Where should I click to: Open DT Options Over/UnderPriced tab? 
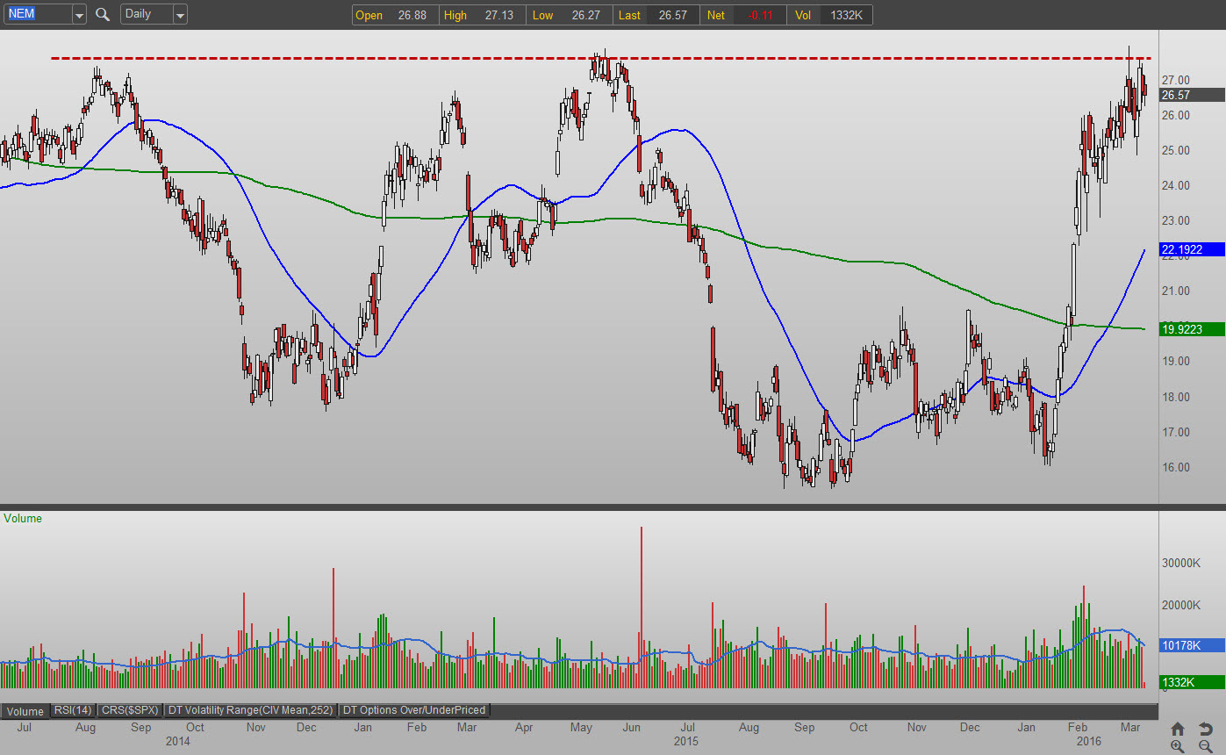tap(413, 710)
